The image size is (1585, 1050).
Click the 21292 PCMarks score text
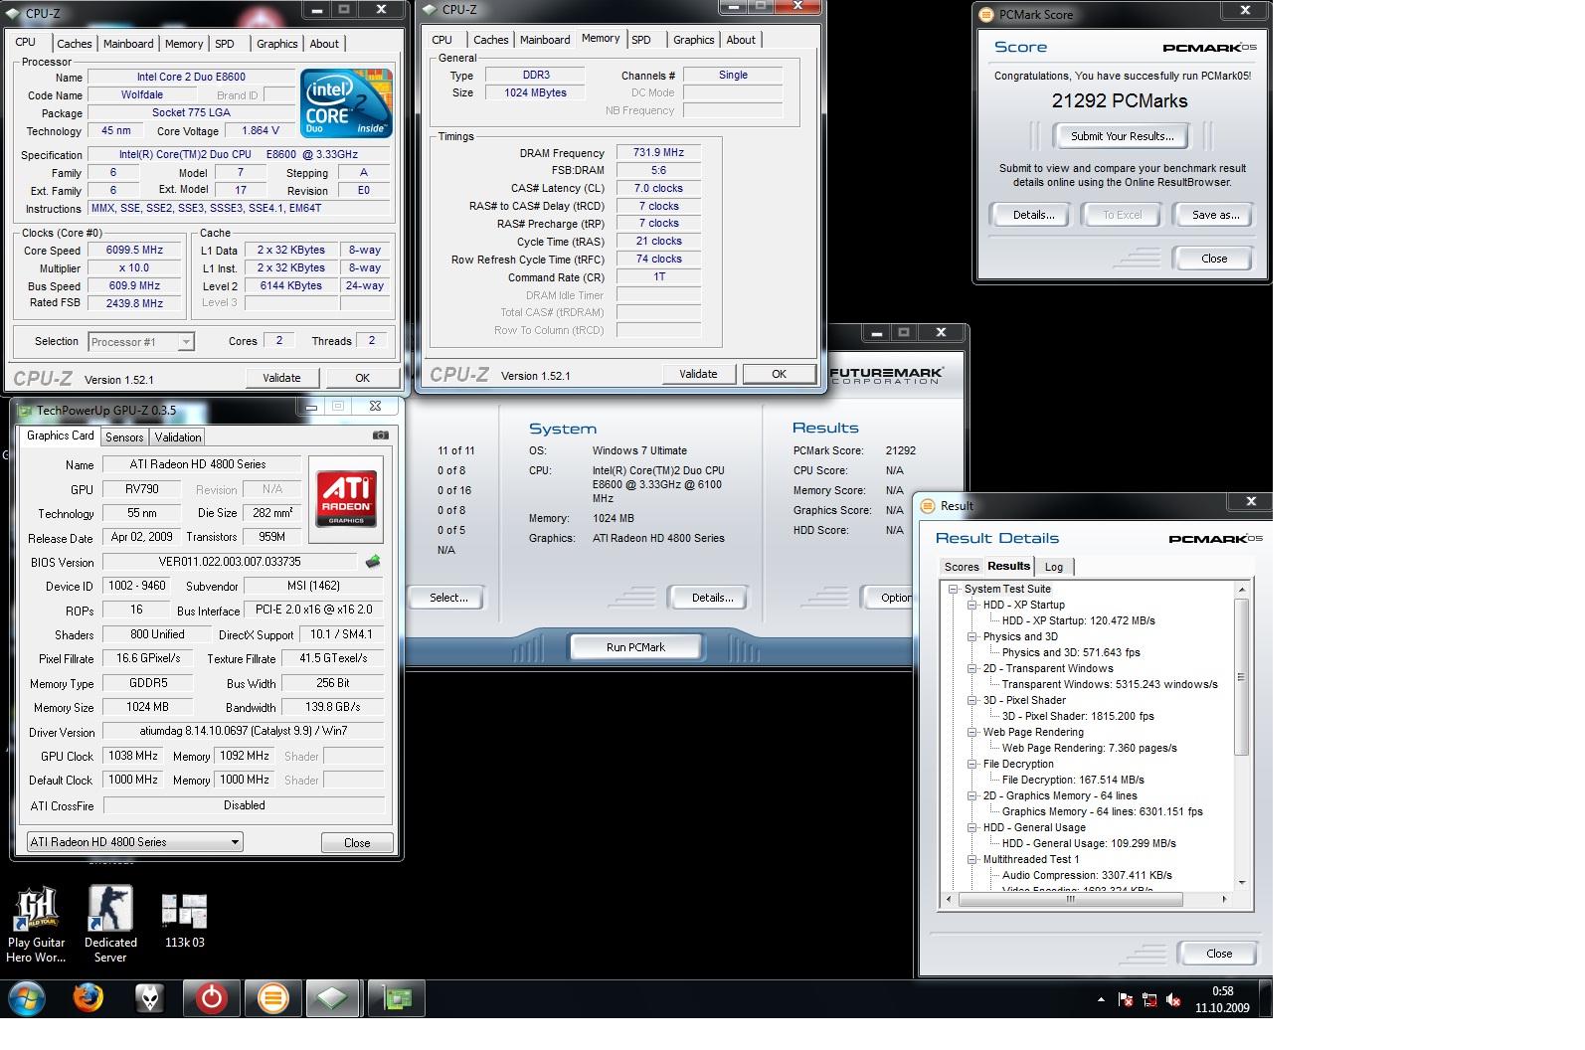point(1120,101)
